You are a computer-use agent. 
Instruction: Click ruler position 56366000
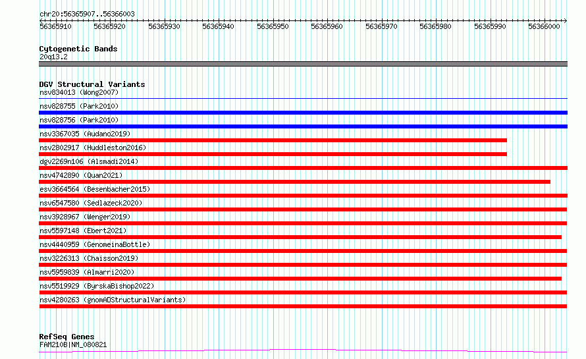click(x=544, y=26)
